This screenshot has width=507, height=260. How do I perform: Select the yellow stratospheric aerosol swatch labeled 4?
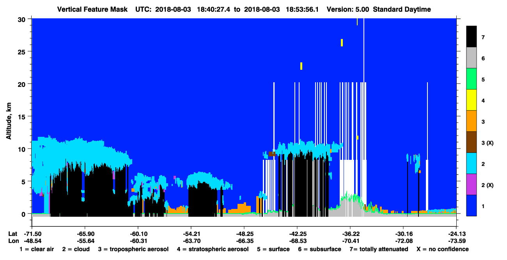pyautogui.click(x=472, y=100)
